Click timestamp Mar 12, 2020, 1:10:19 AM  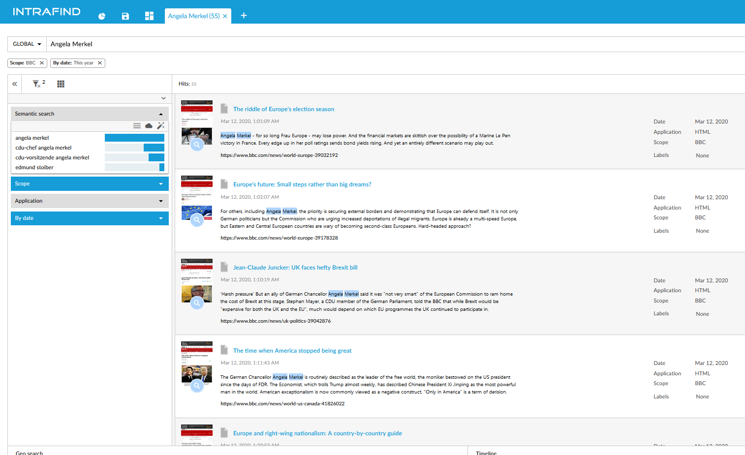(249, 280)
